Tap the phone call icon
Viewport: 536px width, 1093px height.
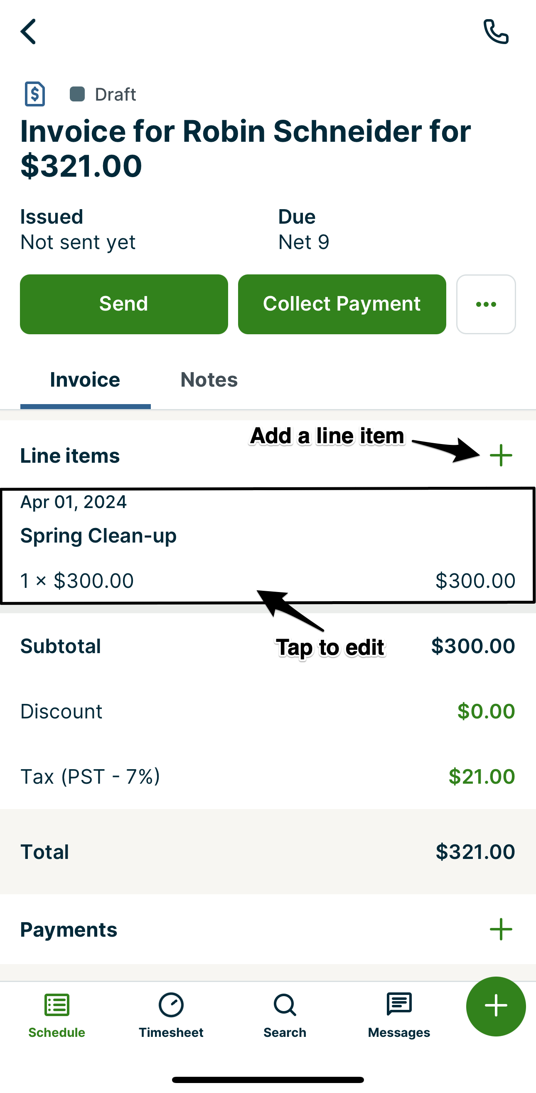(496, 32)
